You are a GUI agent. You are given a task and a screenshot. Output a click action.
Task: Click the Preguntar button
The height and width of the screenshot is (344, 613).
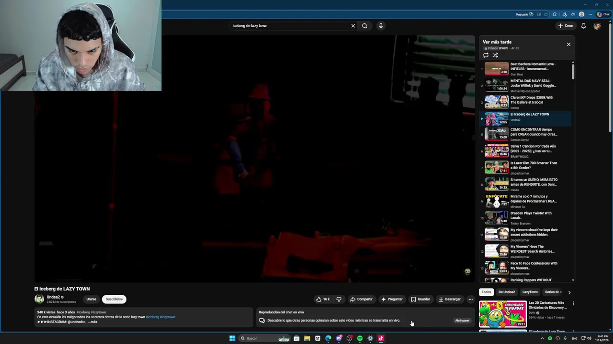392,299
